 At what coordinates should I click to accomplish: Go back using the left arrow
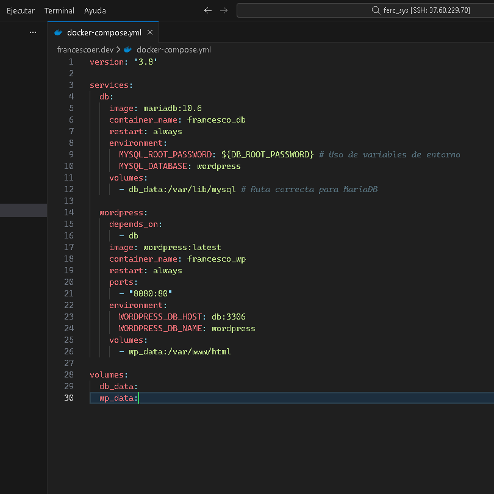click(x=208, y=10)
